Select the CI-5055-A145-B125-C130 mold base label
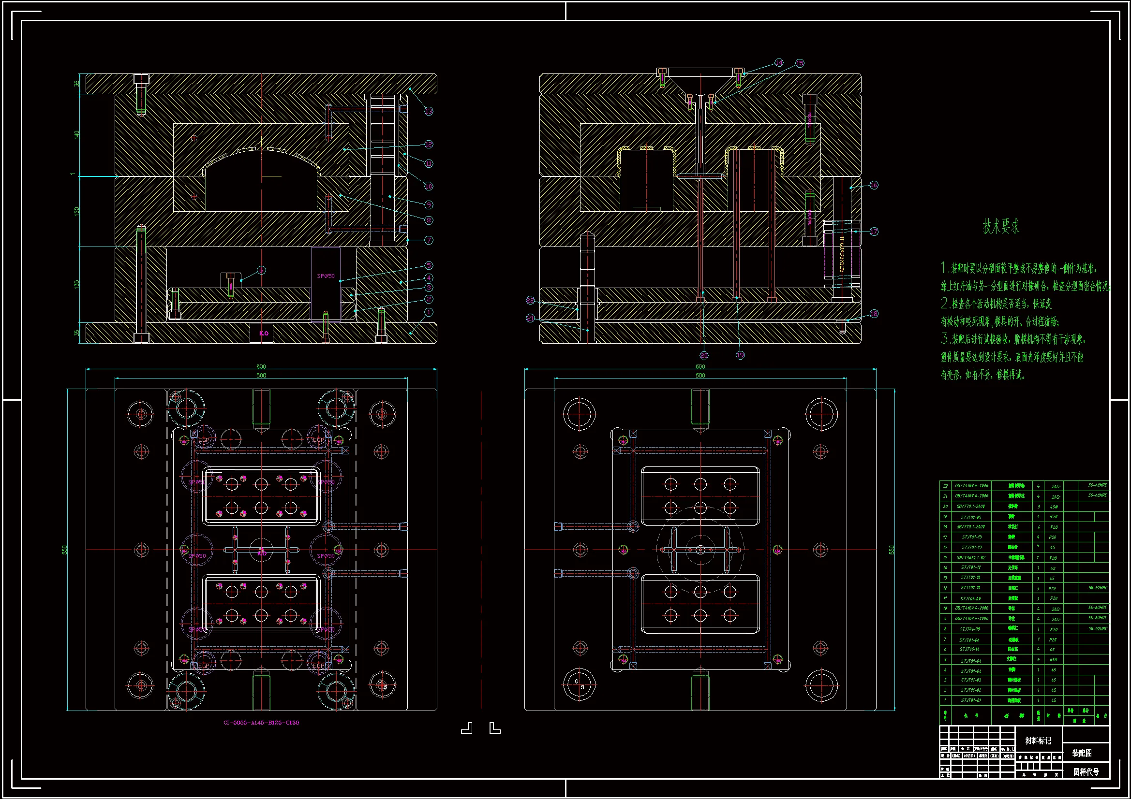The height and width of the screenshot is (799, 1131). tap(261, 723)
